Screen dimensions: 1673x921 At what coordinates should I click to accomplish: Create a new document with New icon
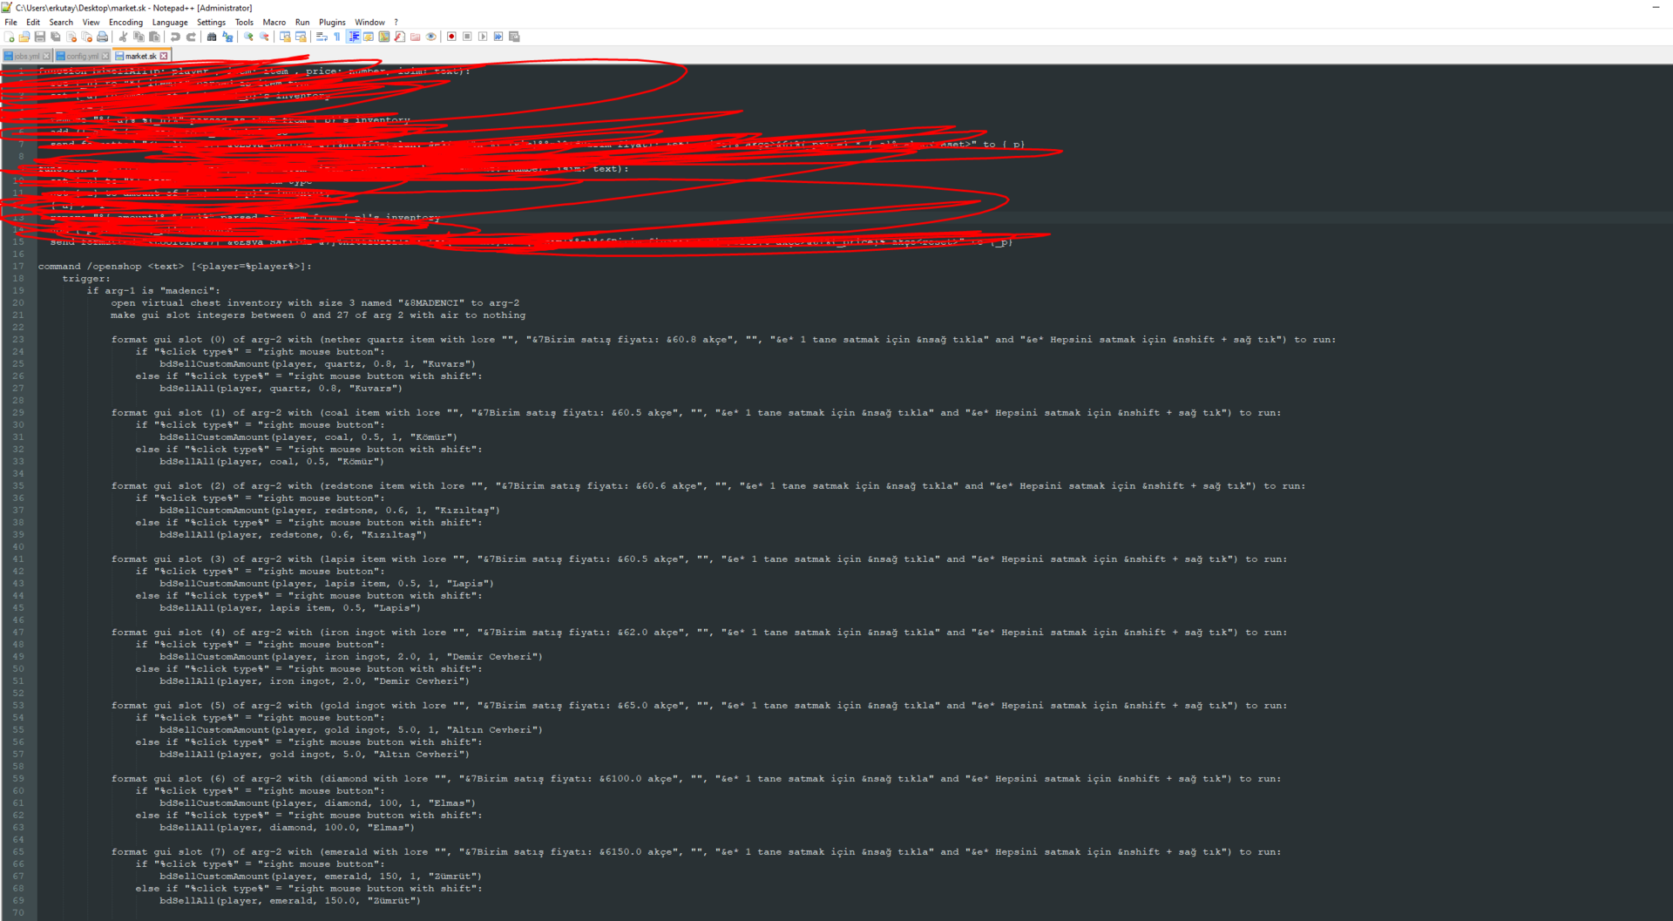pyautogui.click(x=10, y=37)
